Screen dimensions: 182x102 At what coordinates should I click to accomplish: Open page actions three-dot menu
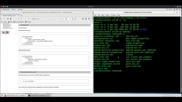tap(70, 19)
